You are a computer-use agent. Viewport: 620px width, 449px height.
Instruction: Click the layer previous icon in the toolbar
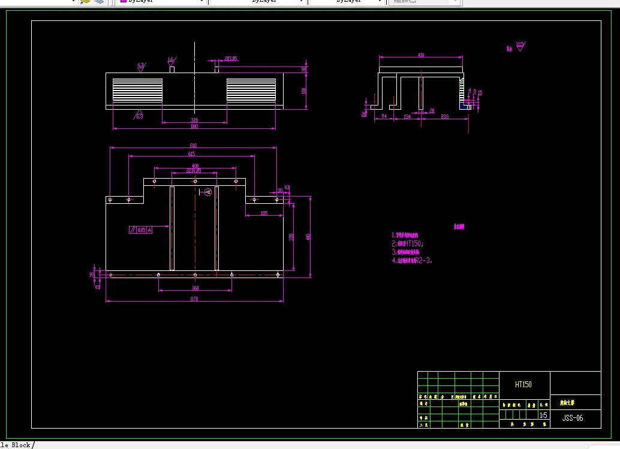85,2
